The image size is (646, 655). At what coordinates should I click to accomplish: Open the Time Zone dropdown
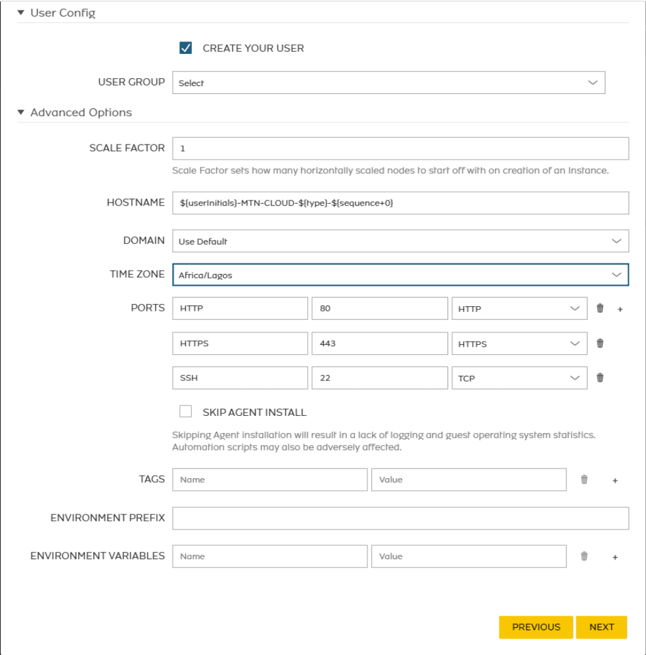point(400,275)
